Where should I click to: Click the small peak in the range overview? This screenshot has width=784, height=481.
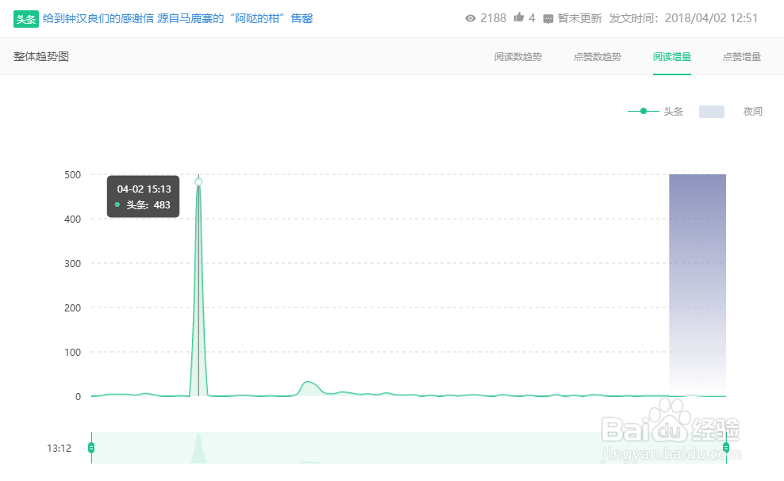pyautogui.click(x=198, y=448)
